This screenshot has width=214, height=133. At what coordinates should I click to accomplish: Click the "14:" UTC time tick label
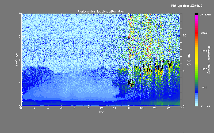click(x=115, y=108)
